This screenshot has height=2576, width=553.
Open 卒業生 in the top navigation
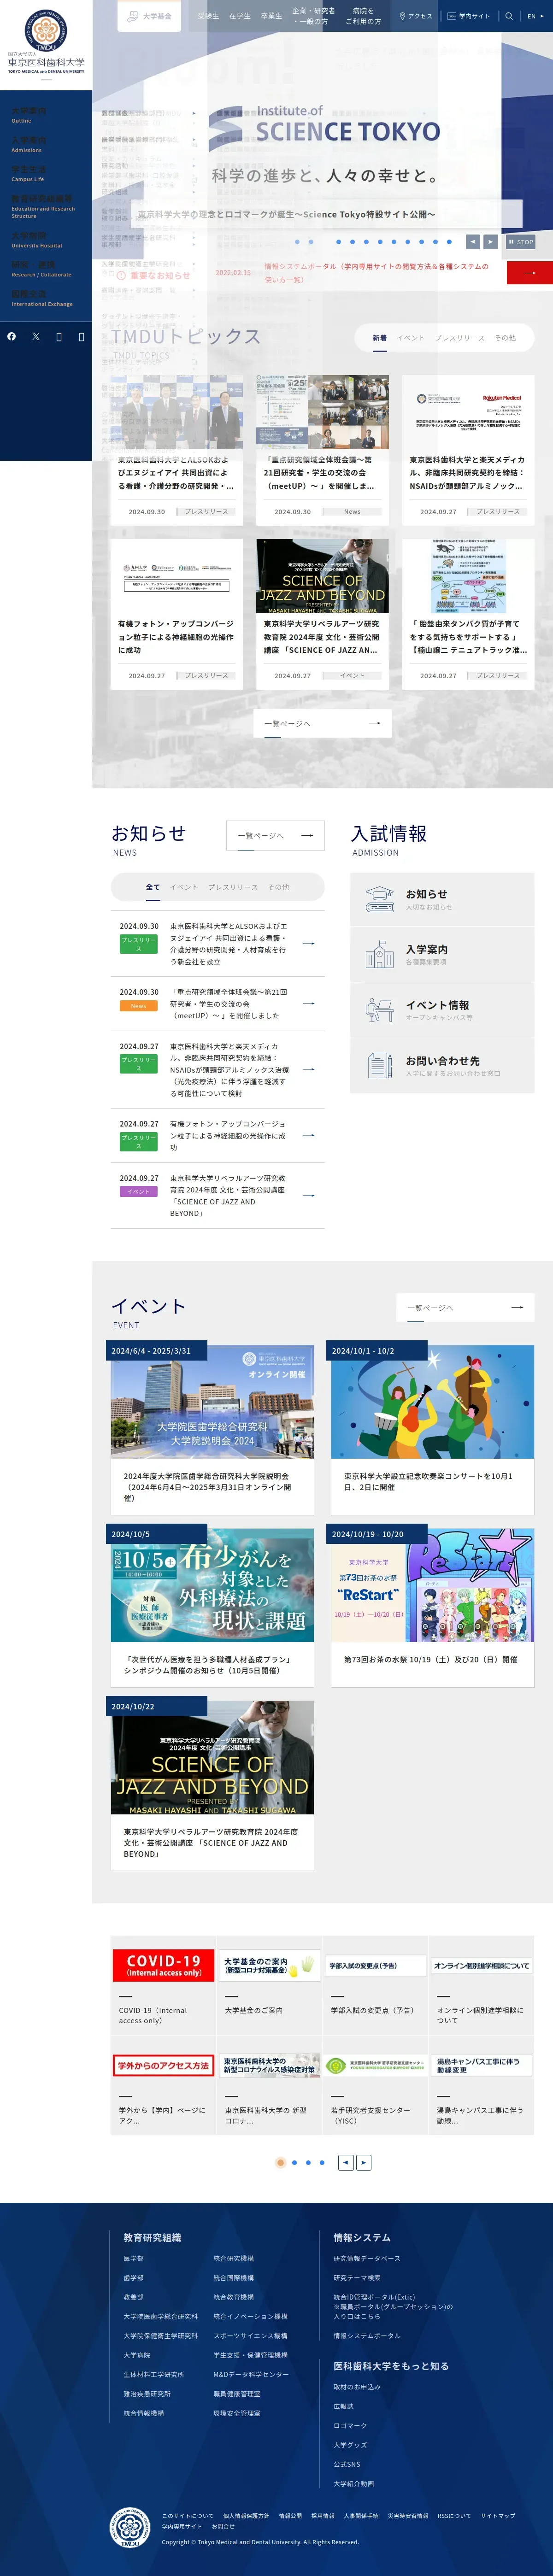(x=271, y=16)
